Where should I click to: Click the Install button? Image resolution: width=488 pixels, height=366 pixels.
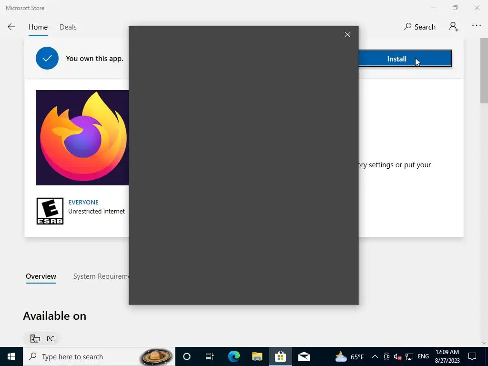click(405, 59)
